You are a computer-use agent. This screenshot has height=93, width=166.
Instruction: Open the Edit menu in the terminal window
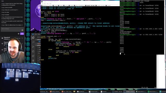pyautogui.click(x=45, y=4)
